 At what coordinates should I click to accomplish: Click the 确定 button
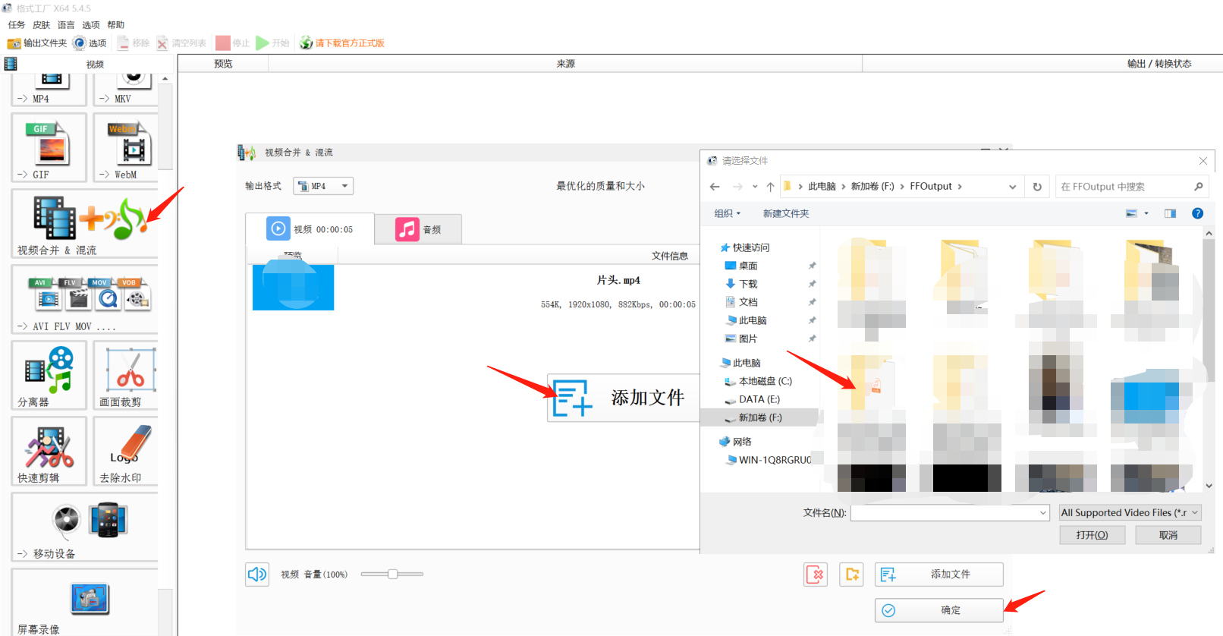pos(938,610)
